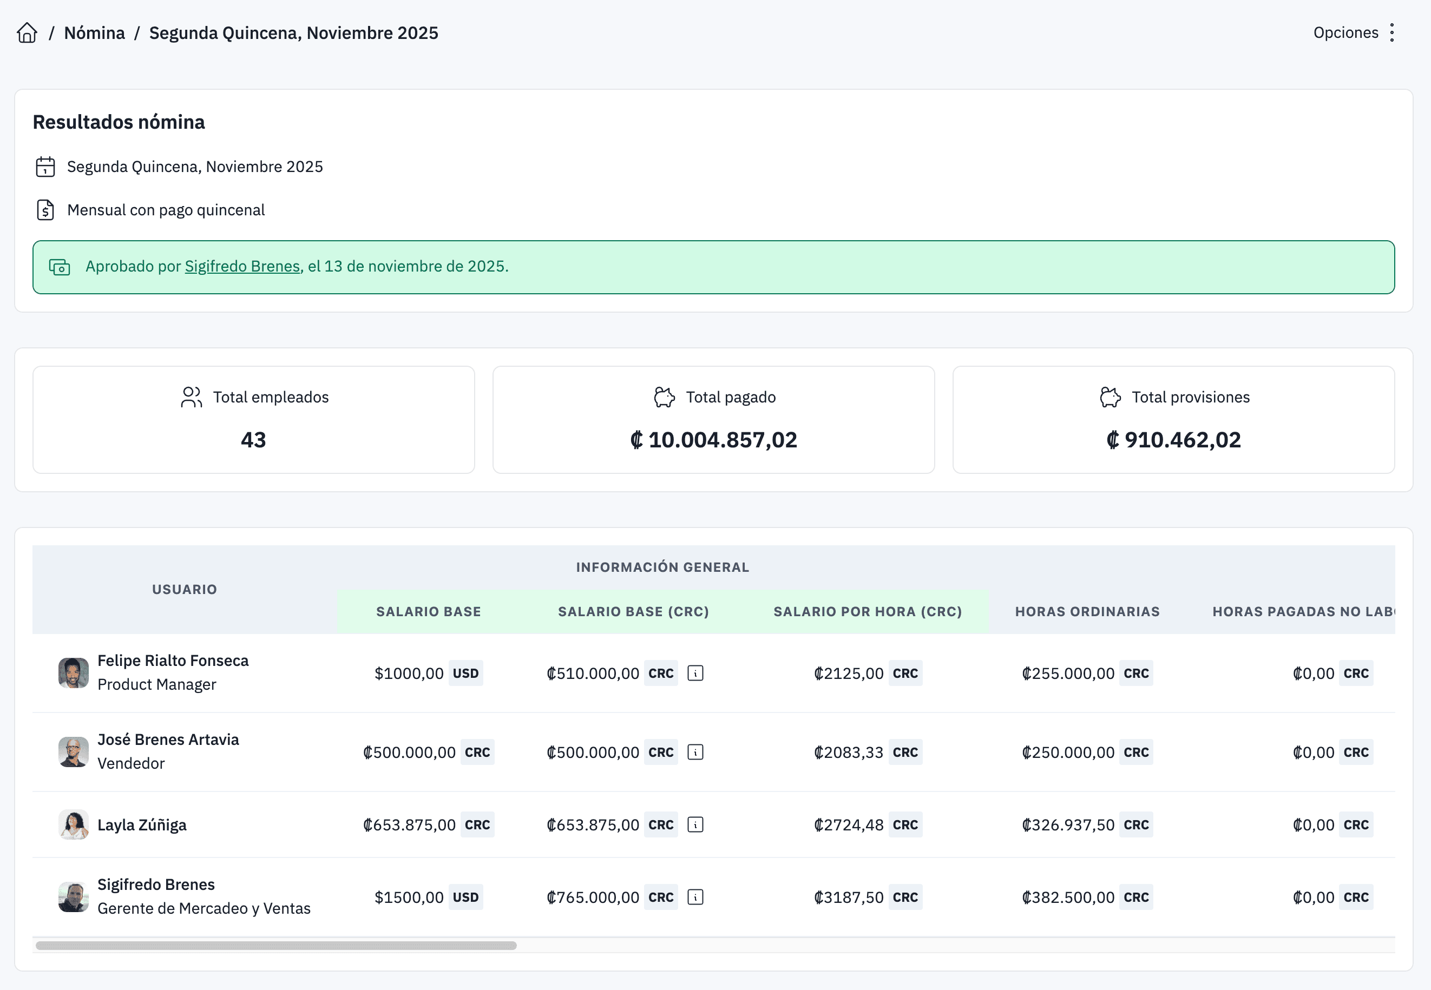This screenshot has width=1431, height=990.
Task: Click Total provisiones piggy bank icon
Action: pyautogui.click(x=1110, y=397)
